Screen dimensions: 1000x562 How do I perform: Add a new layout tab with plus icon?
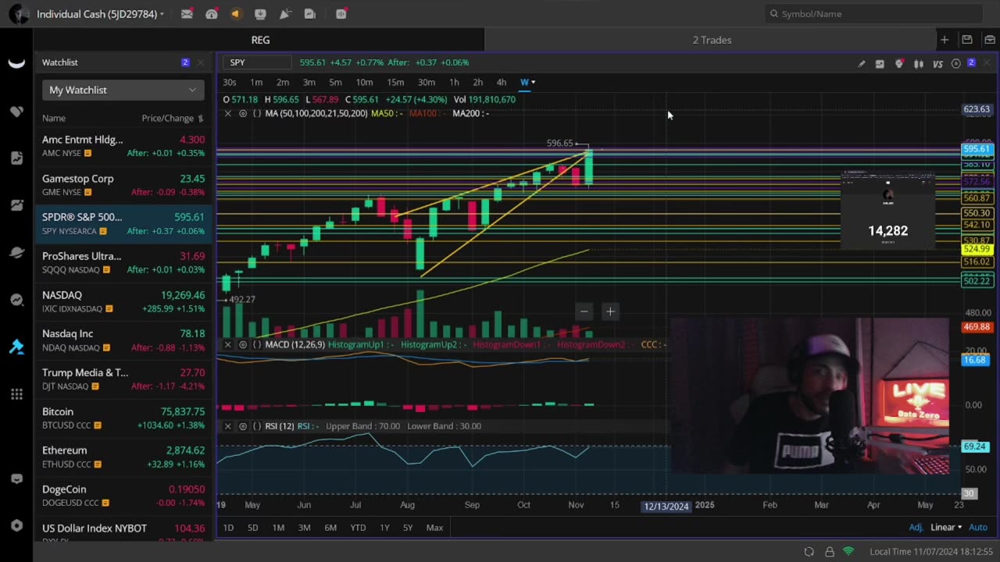[945, 40]
